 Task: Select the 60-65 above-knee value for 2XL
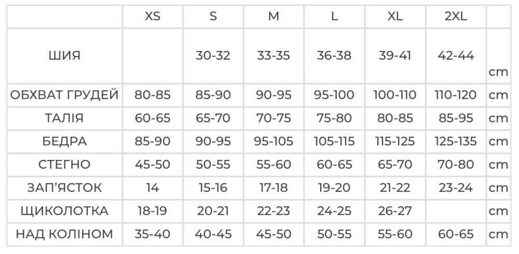456,234
